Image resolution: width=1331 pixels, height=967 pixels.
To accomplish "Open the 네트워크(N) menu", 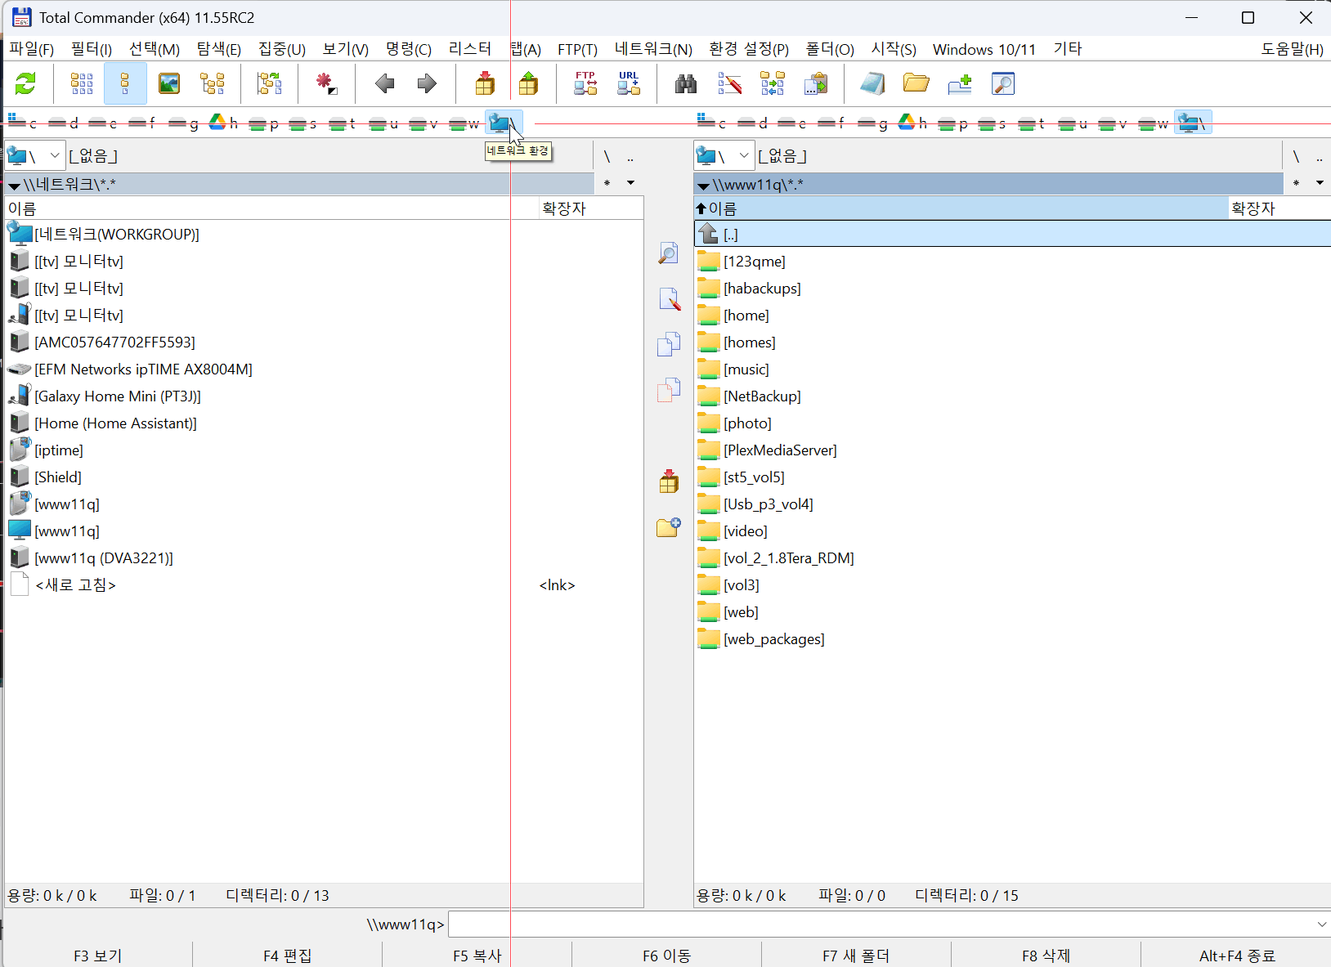I will pos(653,49).
